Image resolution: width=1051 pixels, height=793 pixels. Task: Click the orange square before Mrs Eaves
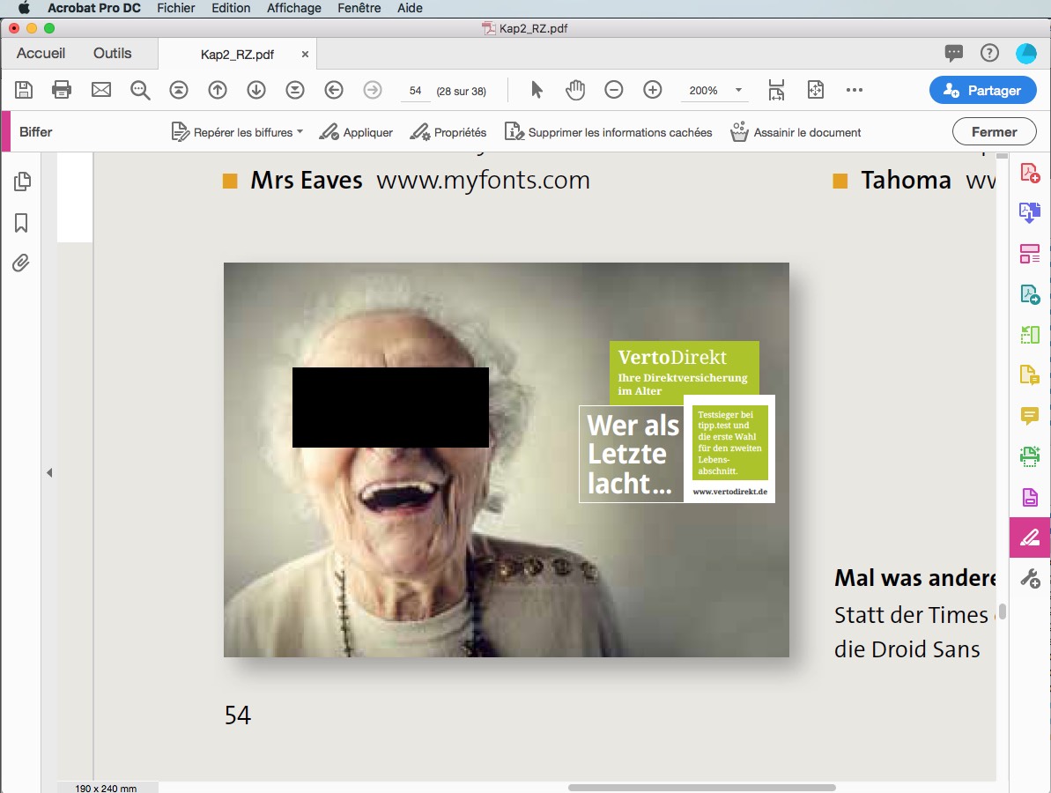[230, 181]
